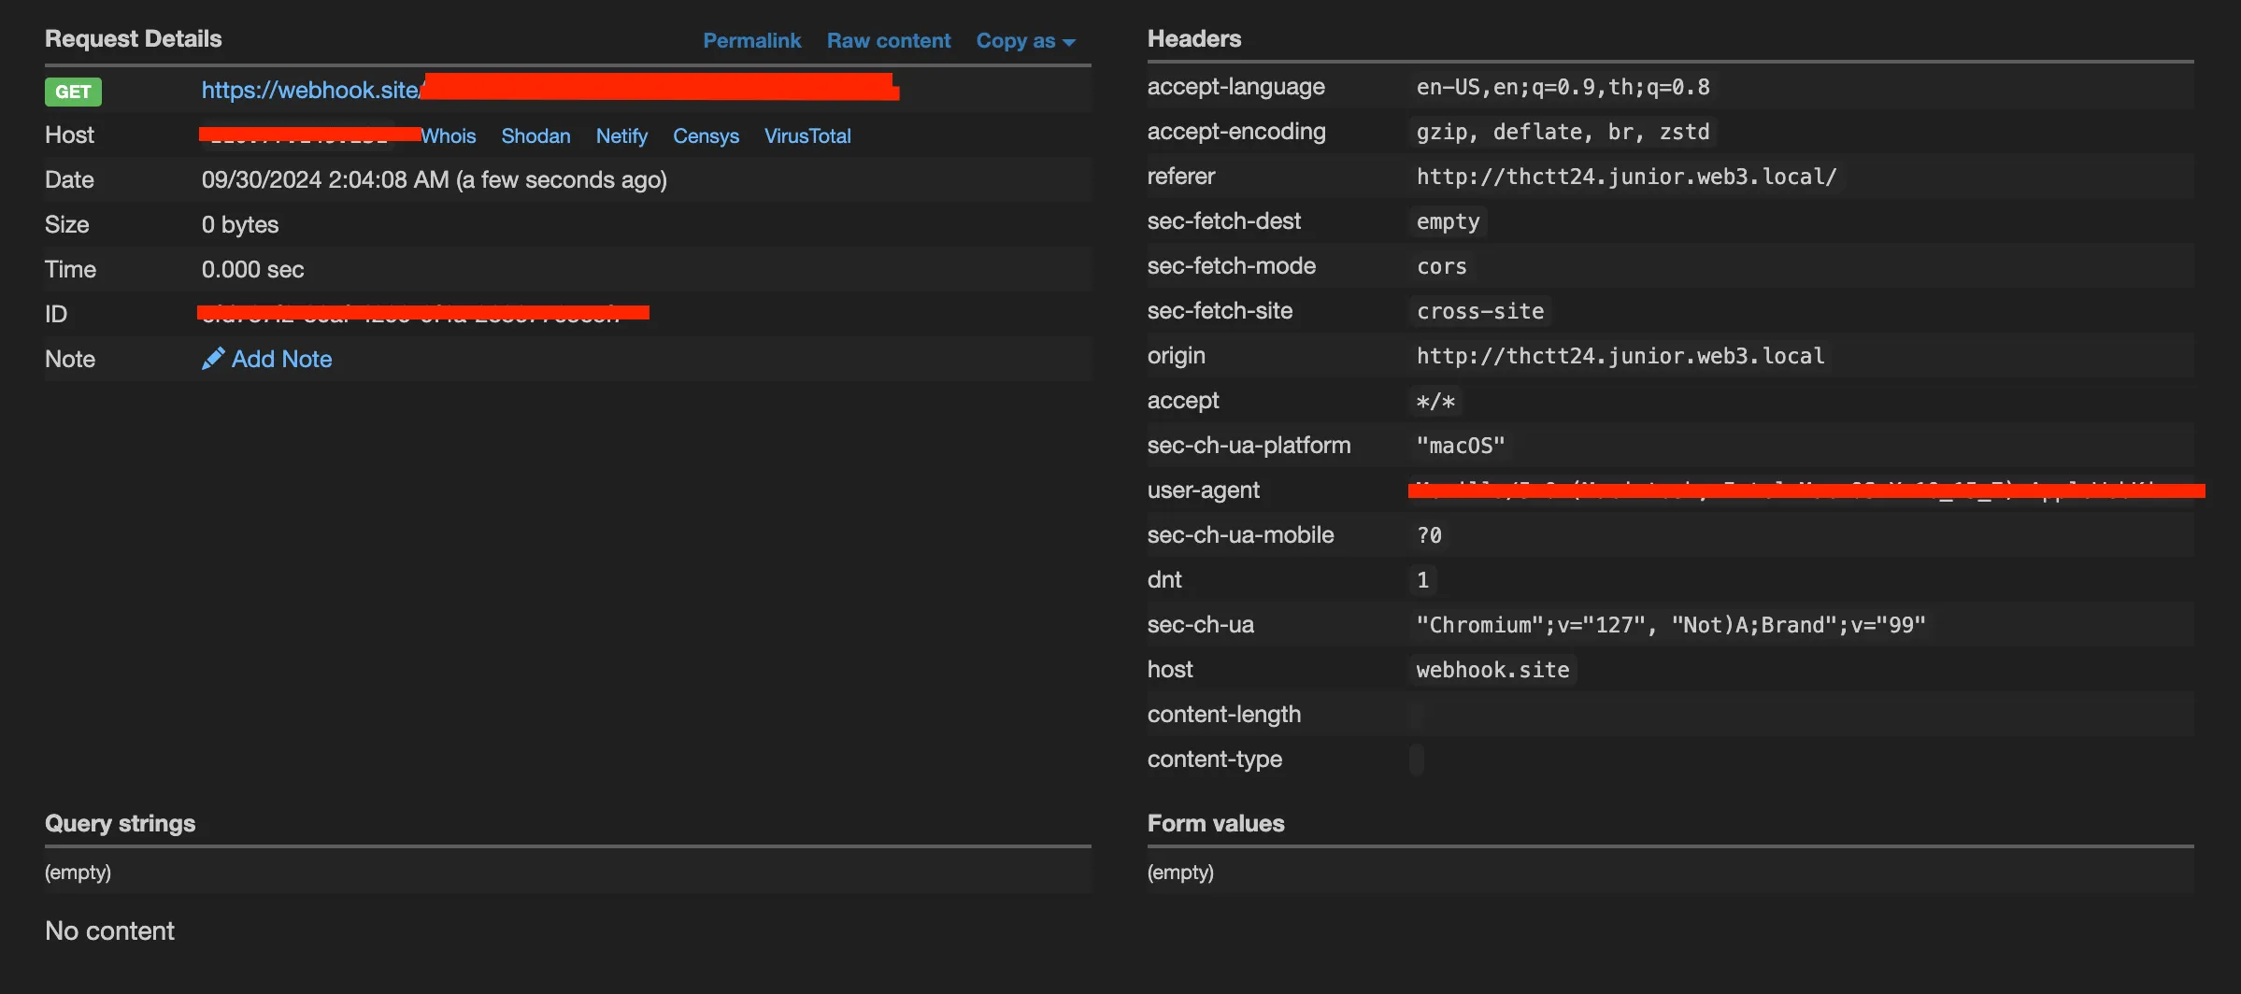Screen dimensions: 2241x994
Task: Click the green GET method badge
Action: 73,92
